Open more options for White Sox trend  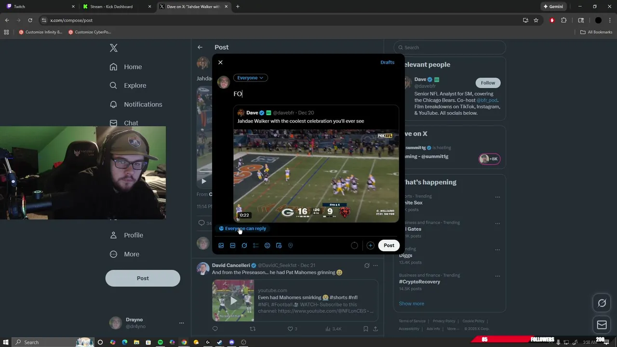click(497, 197)
